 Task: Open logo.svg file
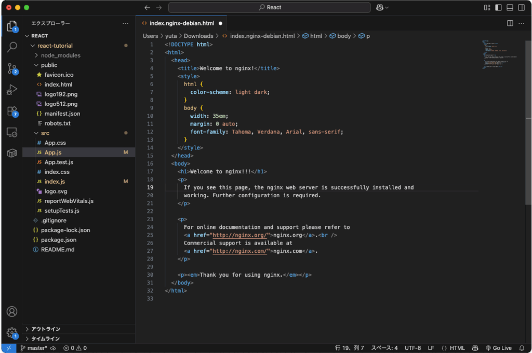(79, 191)
